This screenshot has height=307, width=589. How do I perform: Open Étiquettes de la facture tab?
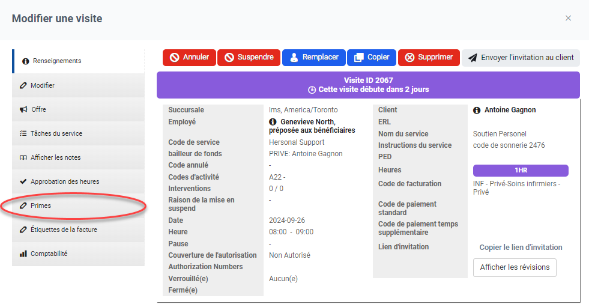click(x=63, y=230)
